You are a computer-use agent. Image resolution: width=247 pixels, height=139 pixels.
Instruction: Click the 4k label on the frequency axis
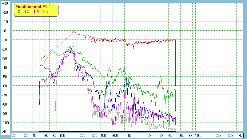click(170, 135)
